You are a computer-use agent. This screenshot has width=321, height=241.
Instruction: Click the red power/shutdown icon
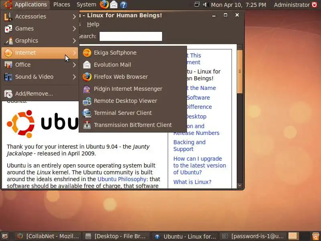point(315,5)
